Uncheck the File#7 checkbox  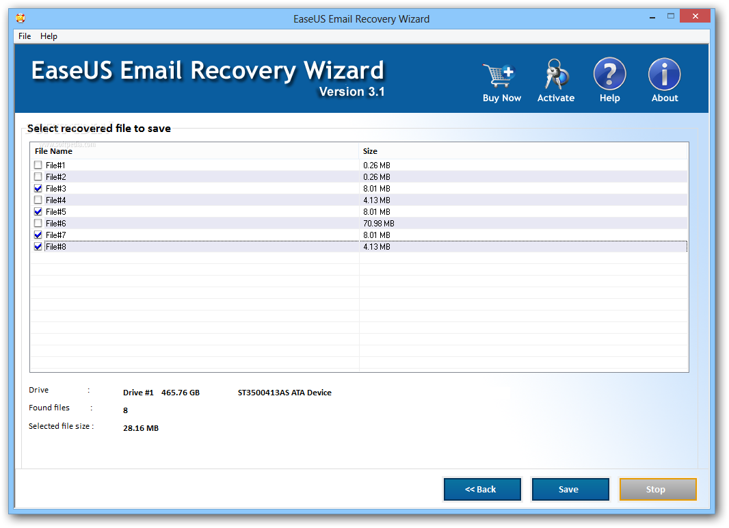pos(38,235)
